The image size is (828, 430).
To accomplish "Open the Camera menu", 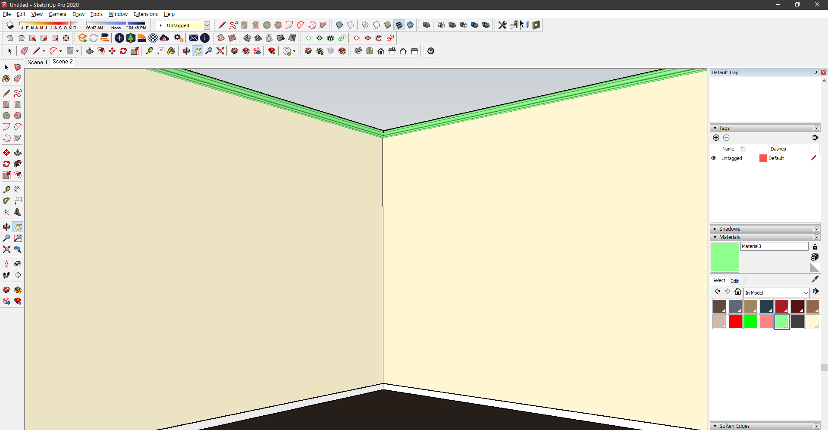I will pyautogui.click(x=57, y=14).
